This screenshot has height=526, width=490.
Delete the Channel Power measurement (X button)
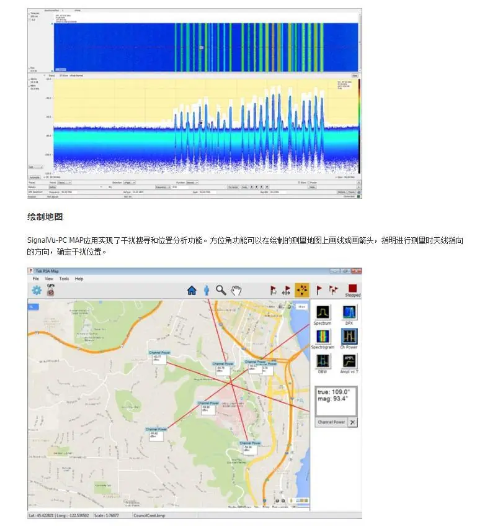(352, 422)
